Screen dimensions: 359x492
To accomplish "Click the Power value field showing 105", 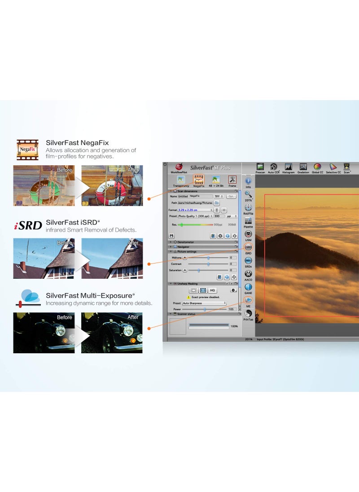I will pyautogui.click(x=232, y=309).
